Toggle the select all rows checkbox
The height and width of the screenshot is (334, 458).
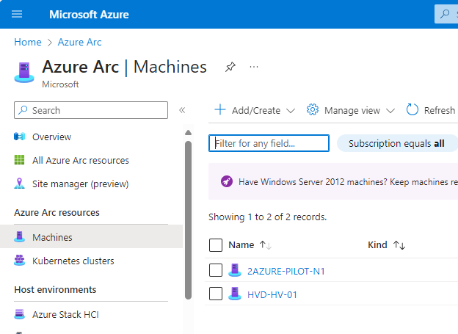coord(216,244)
